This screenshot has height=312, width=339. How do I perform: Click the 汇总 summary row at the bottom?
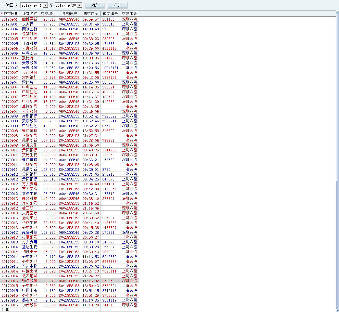tap(6, 309)
